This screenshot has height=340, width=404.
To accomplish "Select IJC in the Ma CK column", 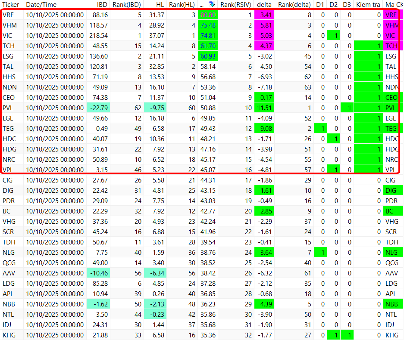I will (393, 211).
